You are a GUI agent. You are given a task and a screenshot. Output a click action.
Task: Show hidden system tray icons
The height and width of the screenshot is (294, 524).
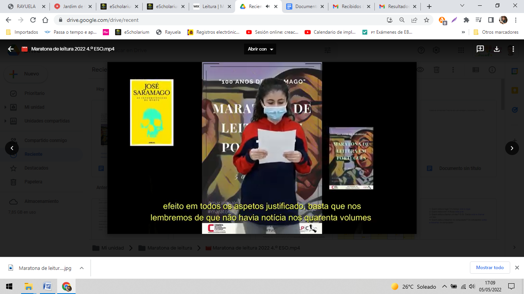tap(444, 286)
